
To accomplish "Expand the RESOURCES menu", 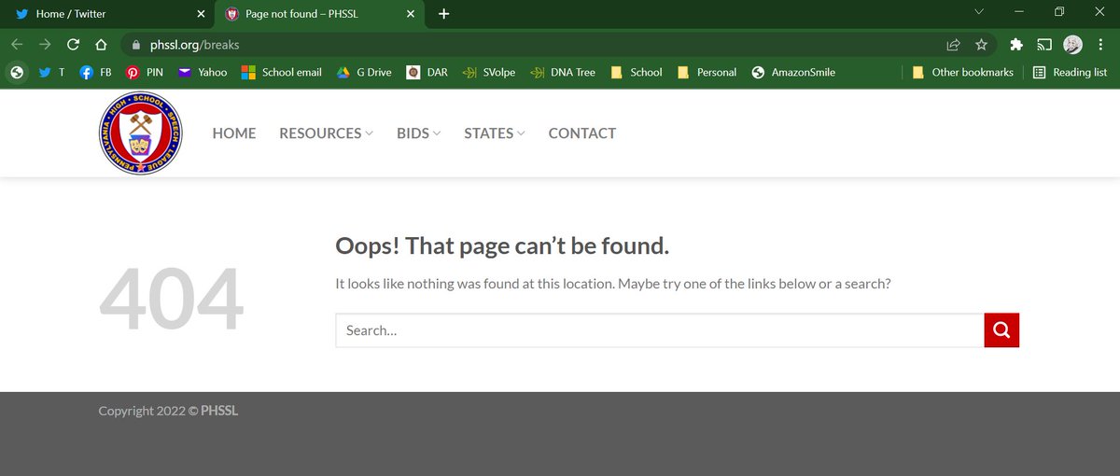I will pos(326,133).
